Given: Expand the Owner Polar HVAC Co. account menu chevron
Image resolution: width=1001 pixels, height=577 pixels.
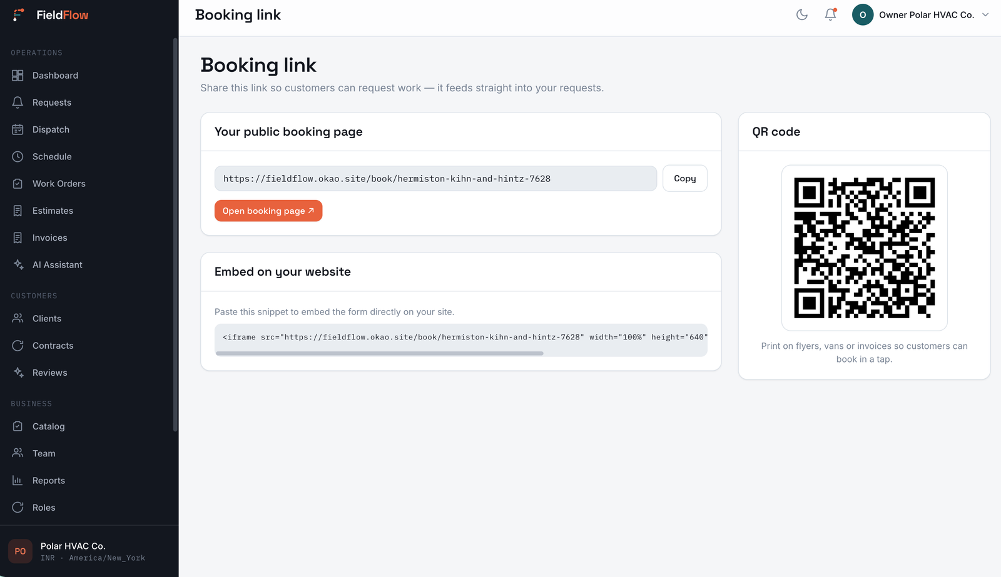Looking at the screenshot, I should point(985,15).
